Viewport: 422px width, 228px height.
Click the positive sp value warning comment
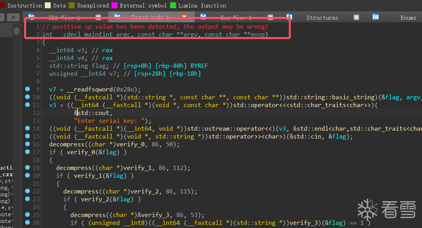pos(155,27)
